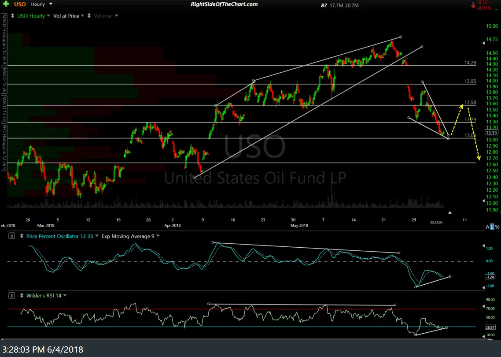Viewport: 501px width, 357px height.
Task: Click the white up-triangle marker on time axis
Action: [450, 212]
